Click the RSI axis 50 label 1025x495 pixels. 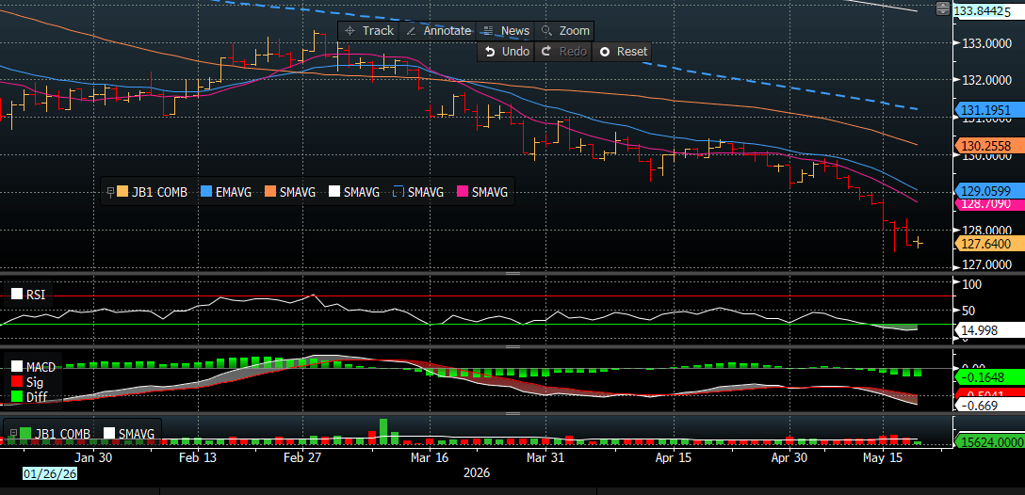[x=970, y=311]
